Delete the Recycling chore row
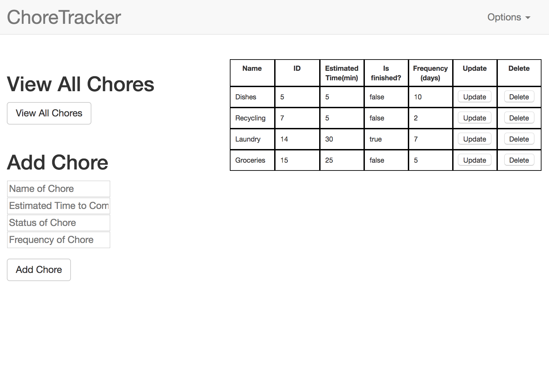Image resolution: width=549 pixels, height=375 pixels. pos(519,118)
